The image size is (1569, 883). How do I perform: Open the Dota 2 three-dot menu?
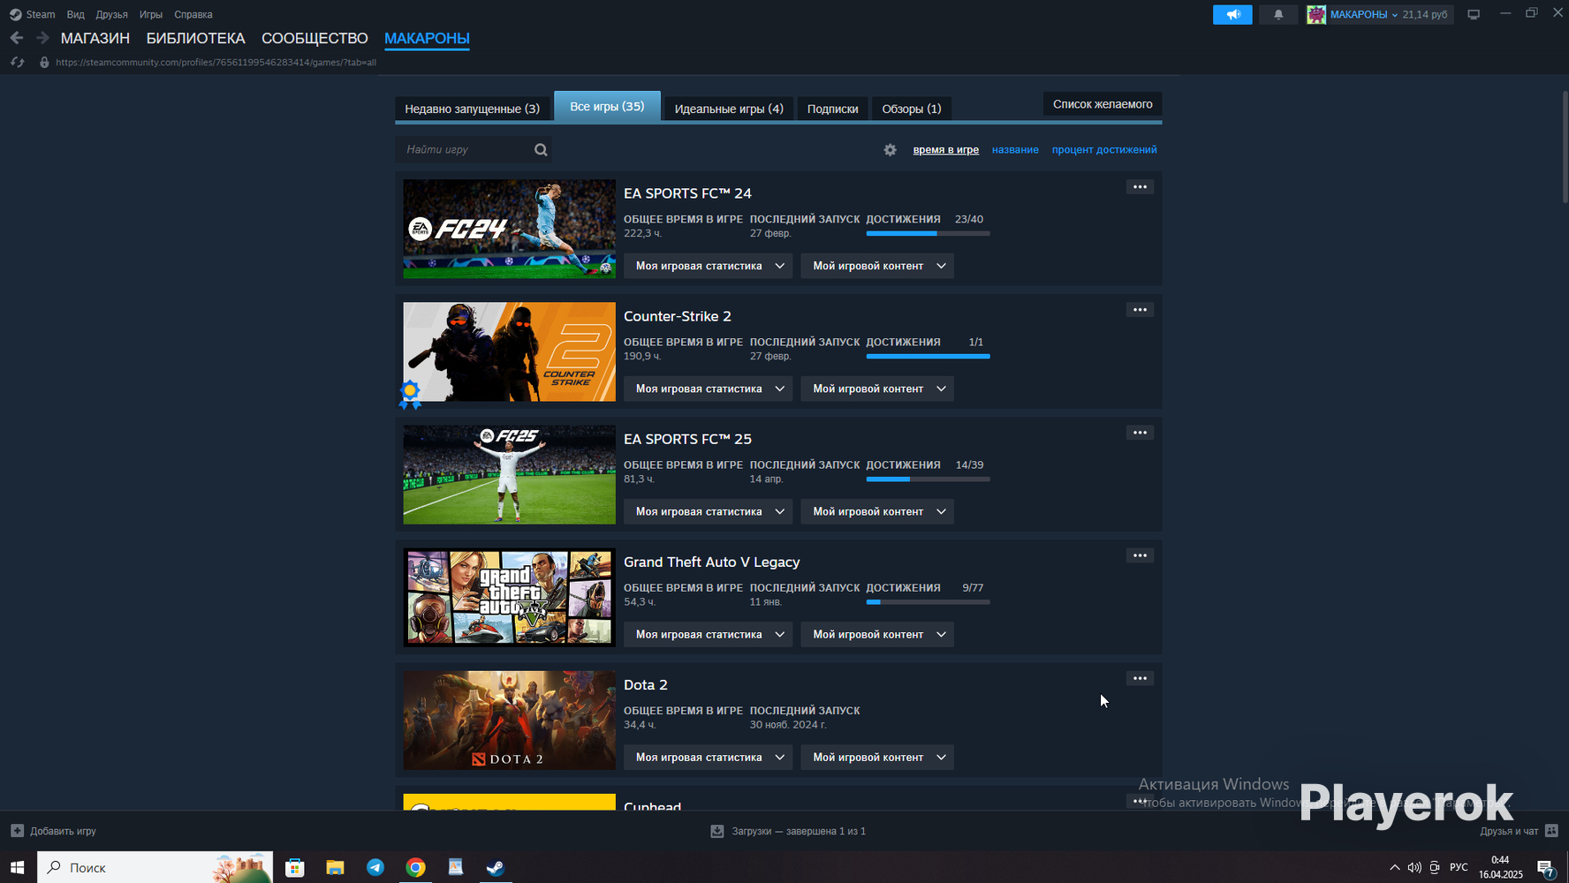tap(1140, 678)
